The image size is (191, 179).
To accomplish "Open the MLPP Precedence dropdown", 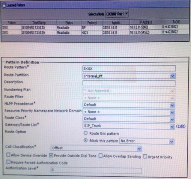I will tap(129, 105).
